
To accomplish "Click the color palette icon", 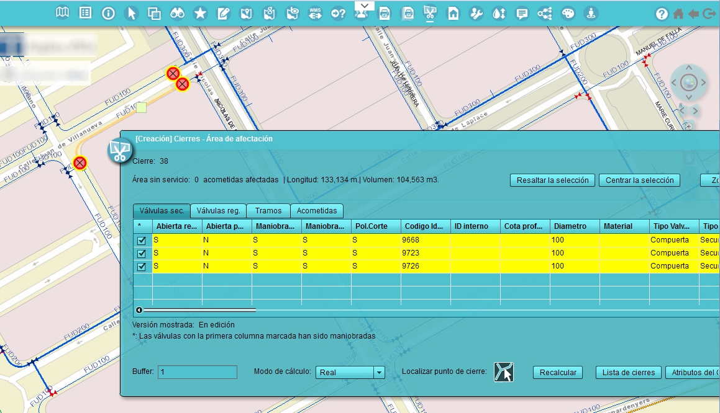I will pos(568,13).
